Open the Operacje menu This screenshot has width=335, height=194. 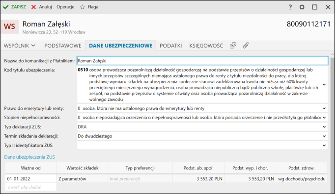(x=65, y=7)
